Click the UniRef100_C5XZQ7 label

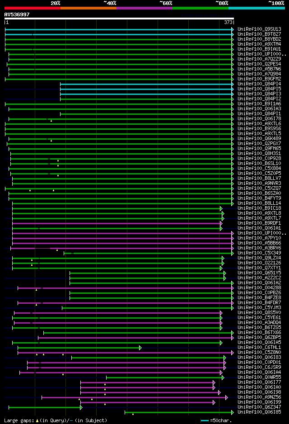(259, 188)
